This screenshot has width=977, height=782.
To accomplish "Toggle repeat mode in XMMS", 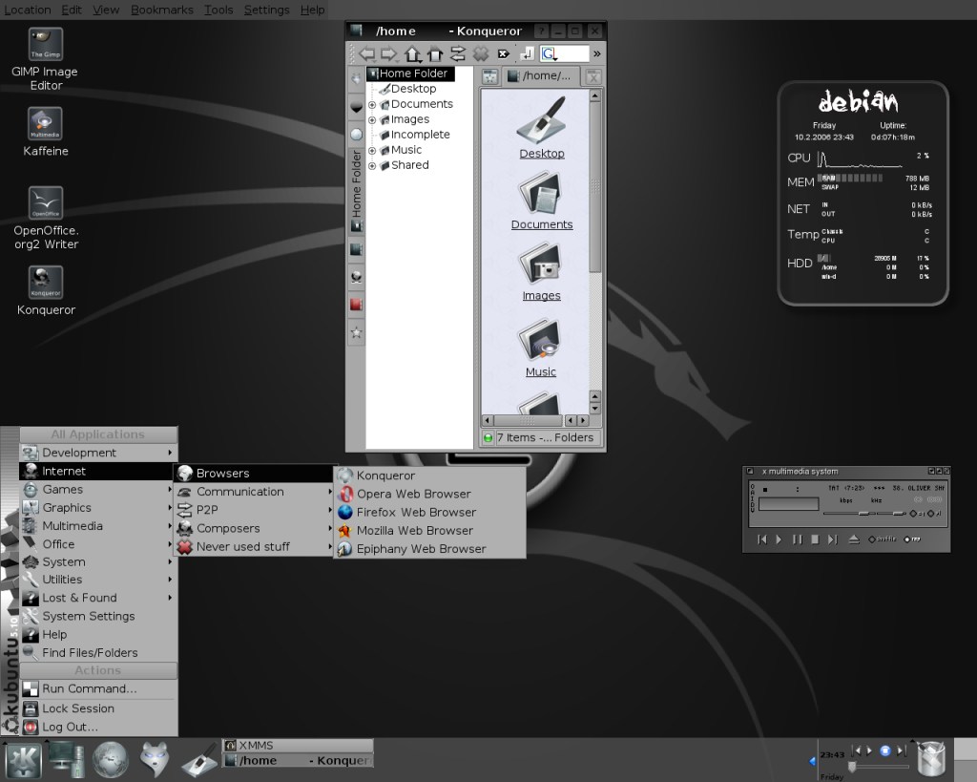I will tap(909, 539).
